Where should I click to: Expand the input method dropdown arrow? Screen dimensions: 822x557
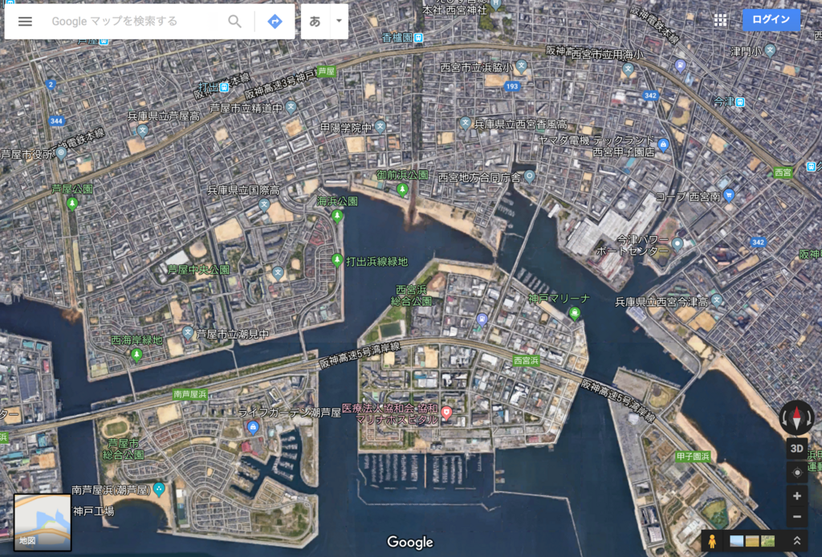[x=339, y=22]
